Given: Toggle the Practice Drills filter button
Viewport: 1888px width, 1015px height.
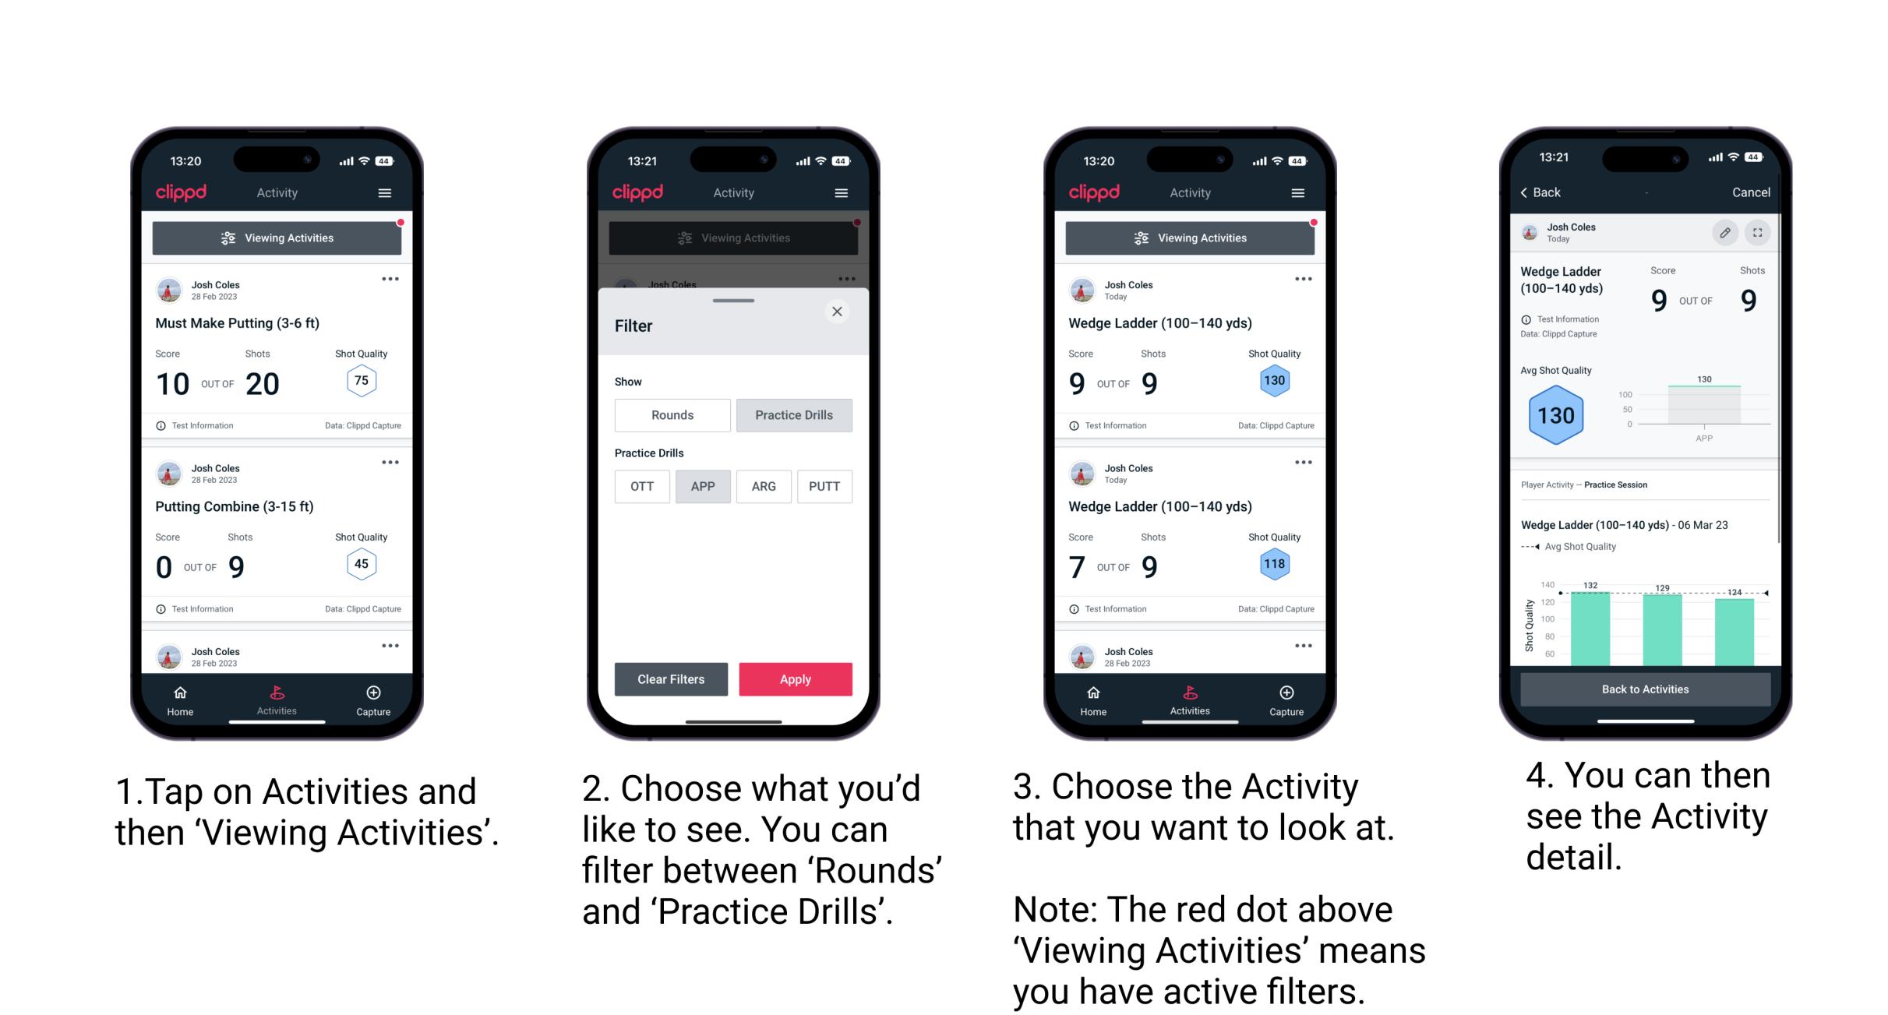Looking at the screenshot, I should 794,413.
